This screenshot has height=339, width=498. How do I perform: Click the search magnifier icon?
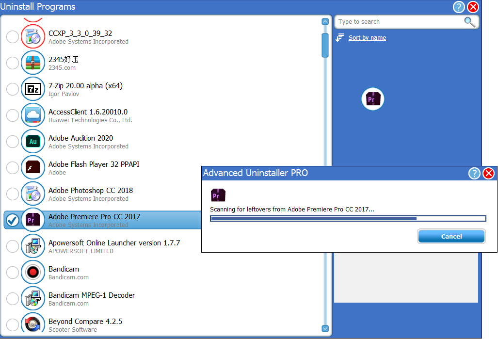[469, 22]
